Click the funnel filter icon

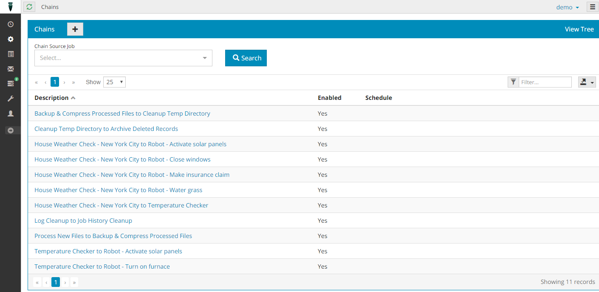point(513,82)
